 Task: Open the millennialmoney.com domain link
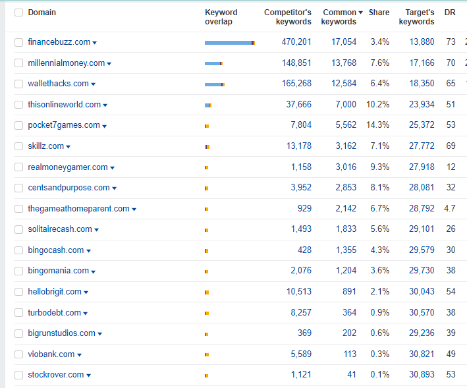(67, 63)
